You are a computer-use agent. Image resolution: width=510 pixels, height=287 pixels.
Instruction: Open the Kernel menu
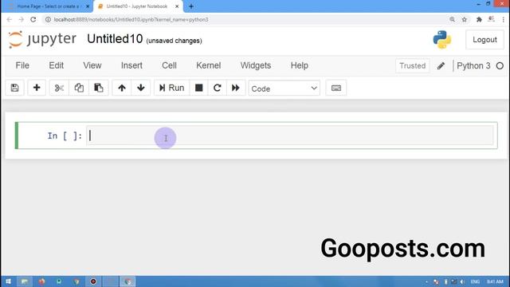click(209, 65)
